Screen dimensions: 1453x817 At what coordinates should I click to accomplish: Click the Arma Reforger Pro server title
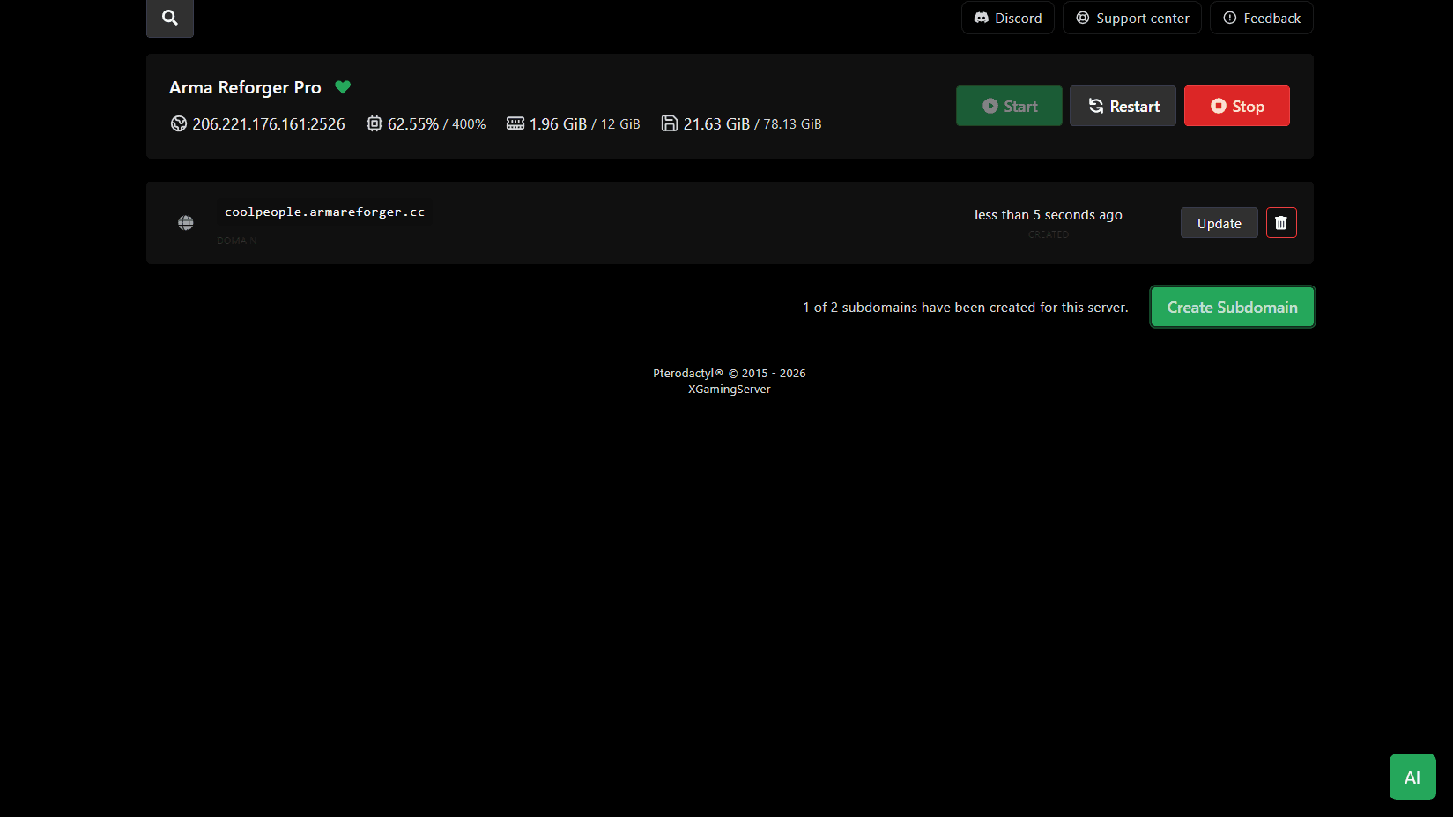pyautogui.click(x=245, y=87)
